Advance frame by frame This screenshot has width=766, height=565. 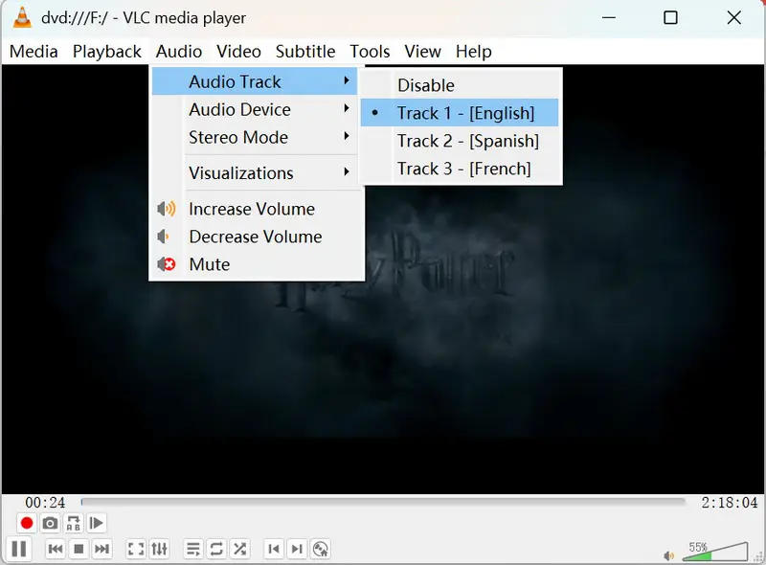[x=97, y=523]
